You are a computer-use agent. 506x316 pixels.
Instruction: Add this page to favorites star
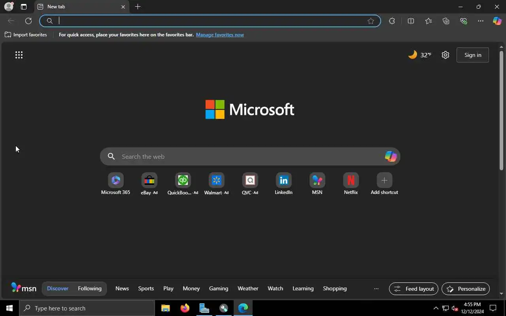click(x=371, y=21)
